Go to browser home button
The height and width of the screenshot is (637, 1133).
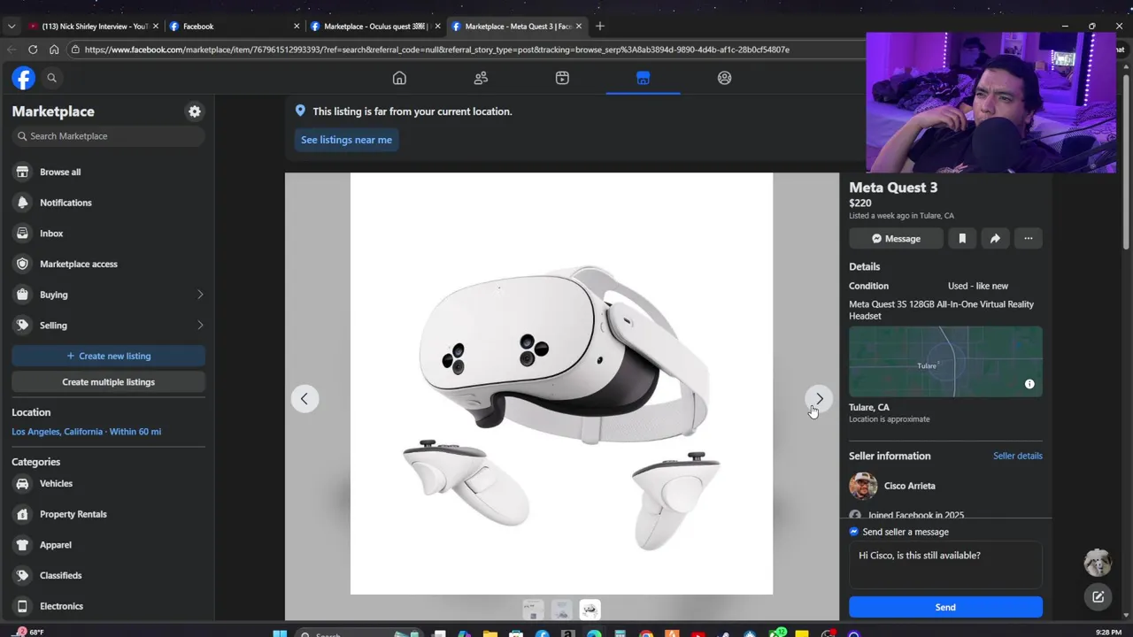tap(54, 50)
